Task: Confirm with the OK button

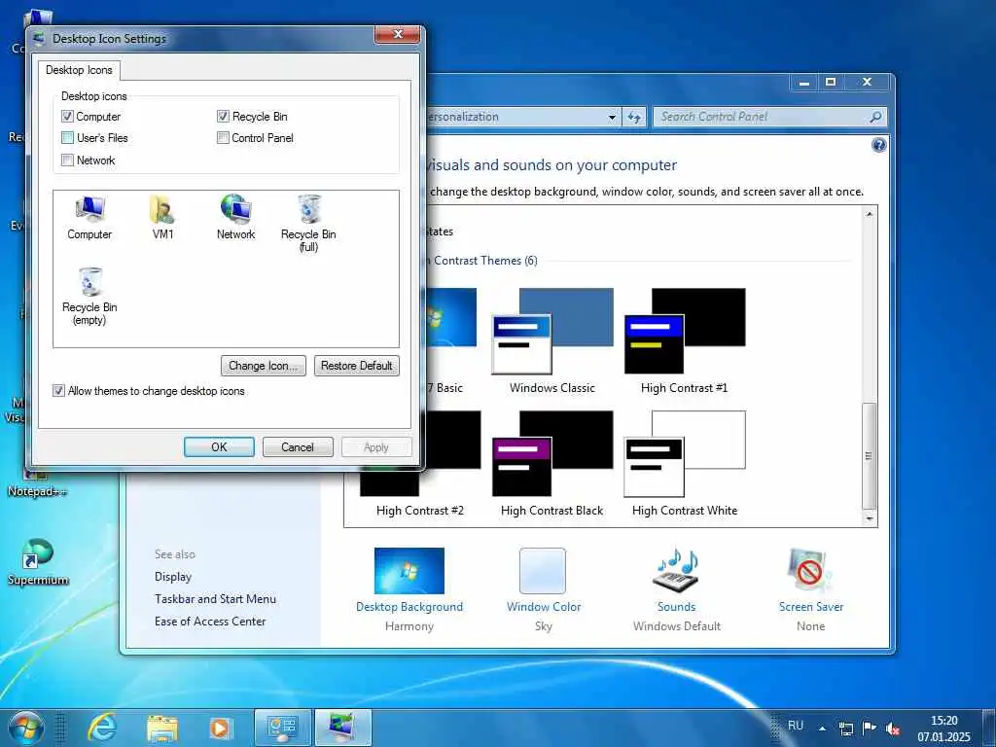Action: 219,447
